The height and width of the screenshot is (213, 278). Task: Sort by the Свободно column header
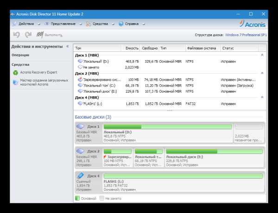pos(150,48)
